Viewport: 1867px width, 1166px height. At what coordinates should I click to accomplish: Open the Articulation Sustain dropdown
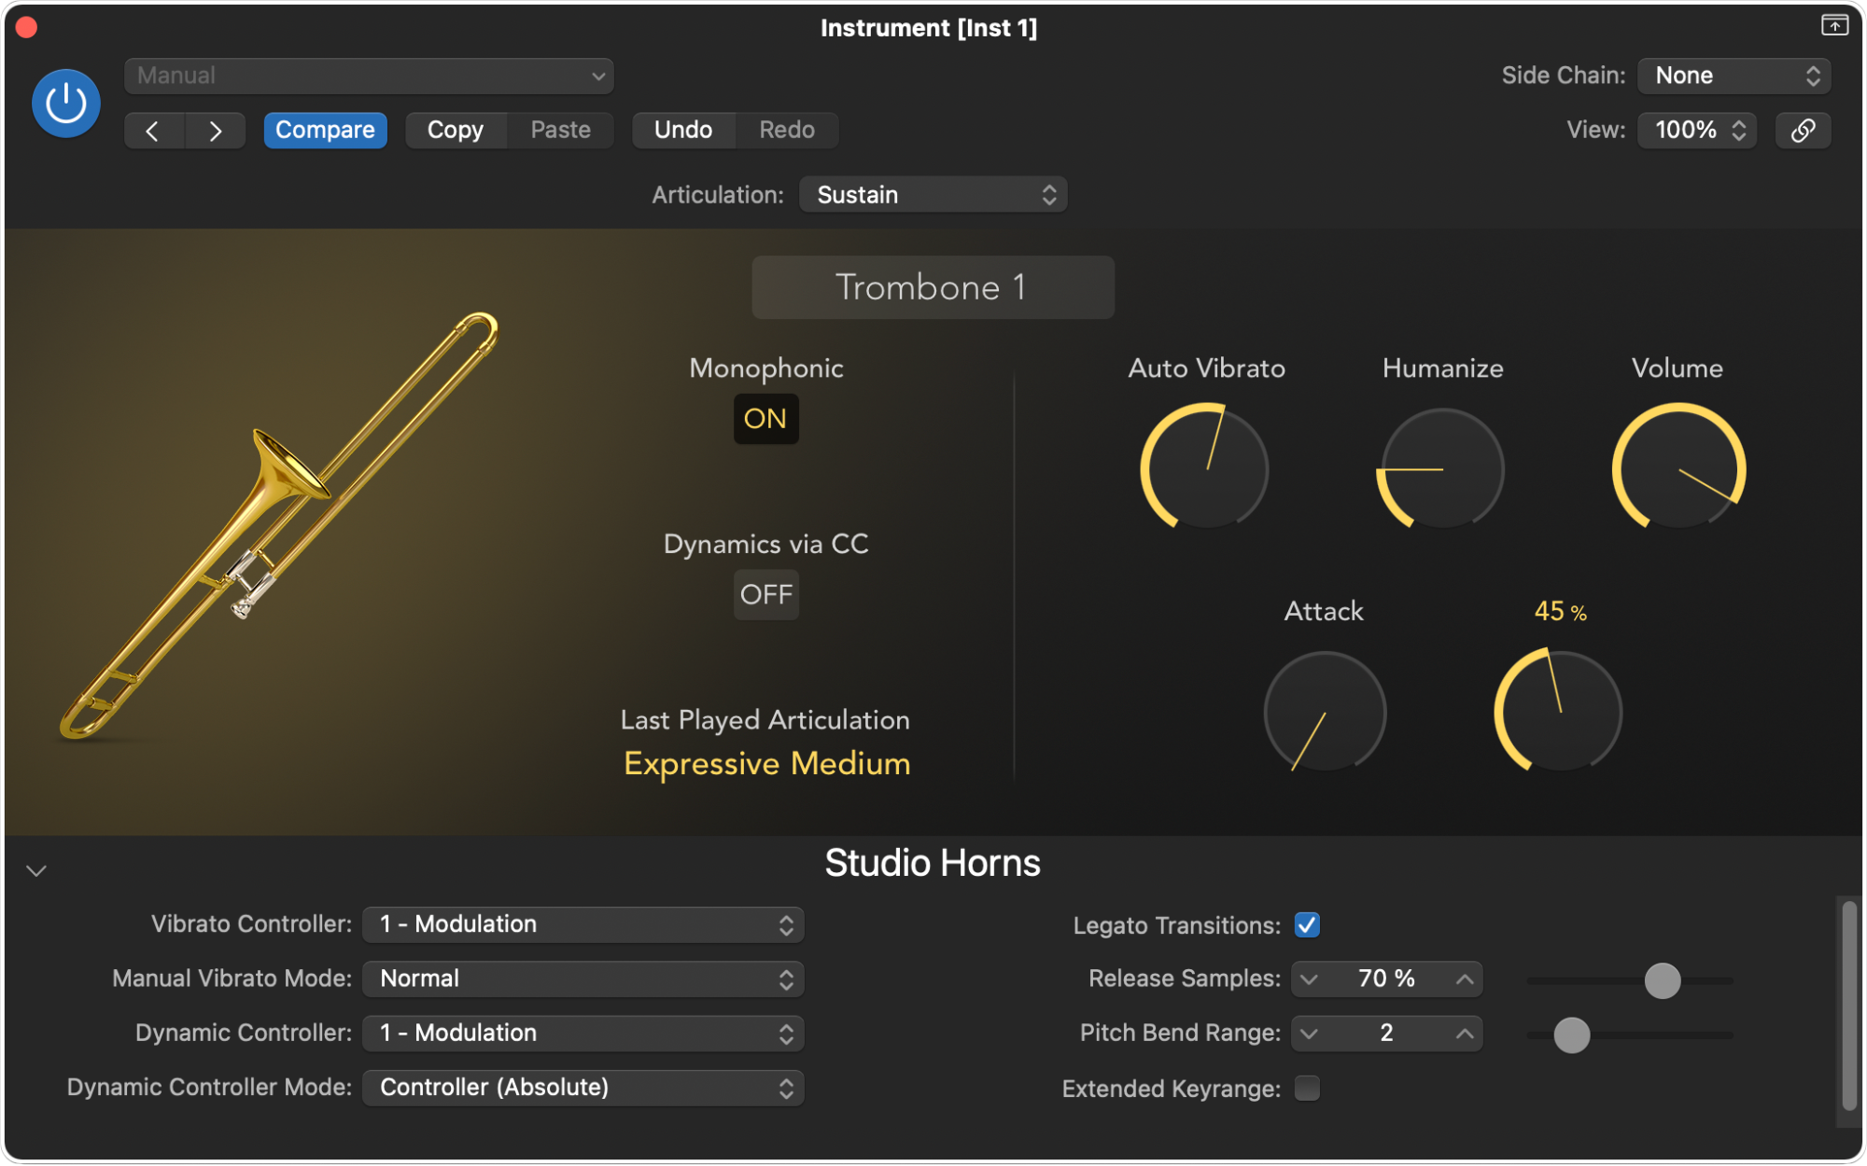933,195
